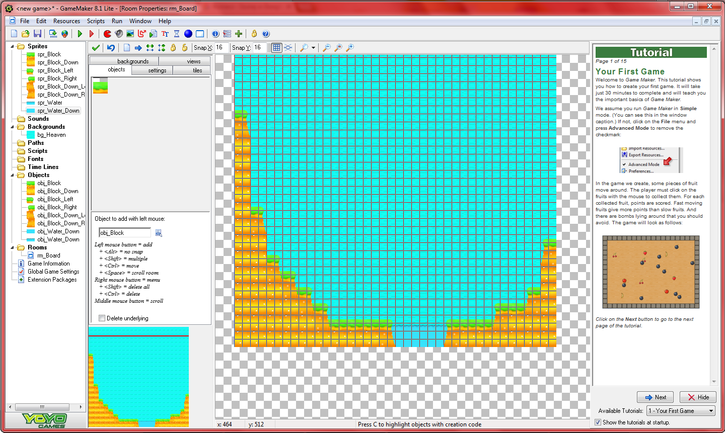Click the zoom in magnifier icon
Image resolution: width=725 pixels, height=433 pixels.
(x=350, y=48)
